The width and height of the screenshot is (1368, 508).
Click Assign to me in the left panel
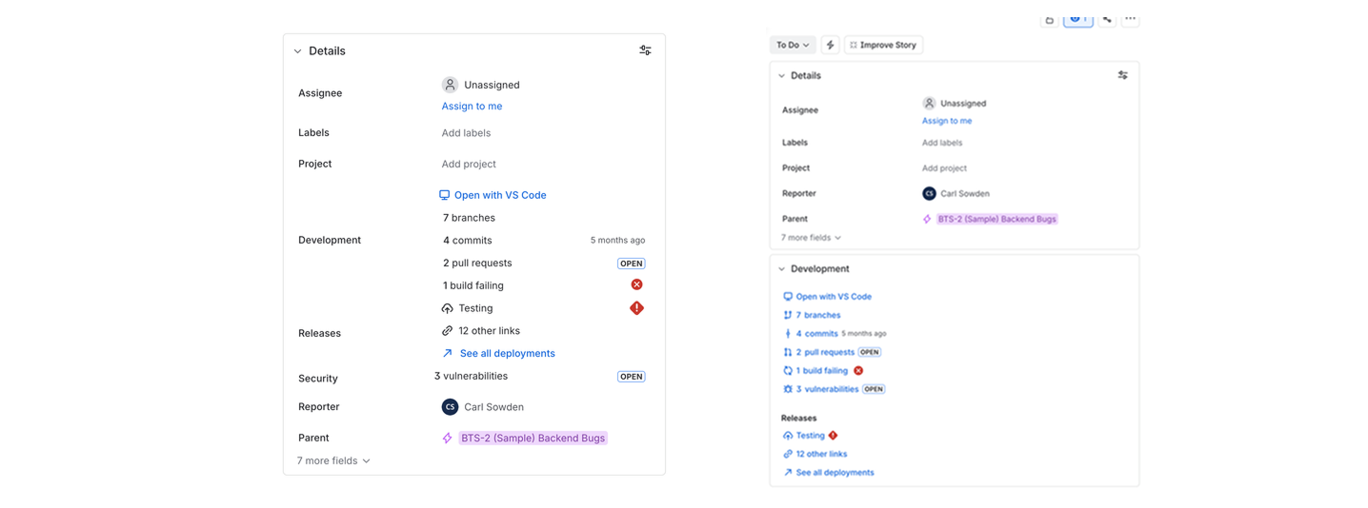tap(472, 107)
